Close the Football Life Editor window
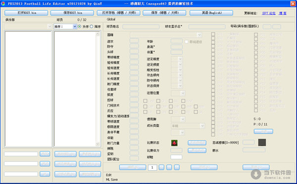 click(293, 3)
